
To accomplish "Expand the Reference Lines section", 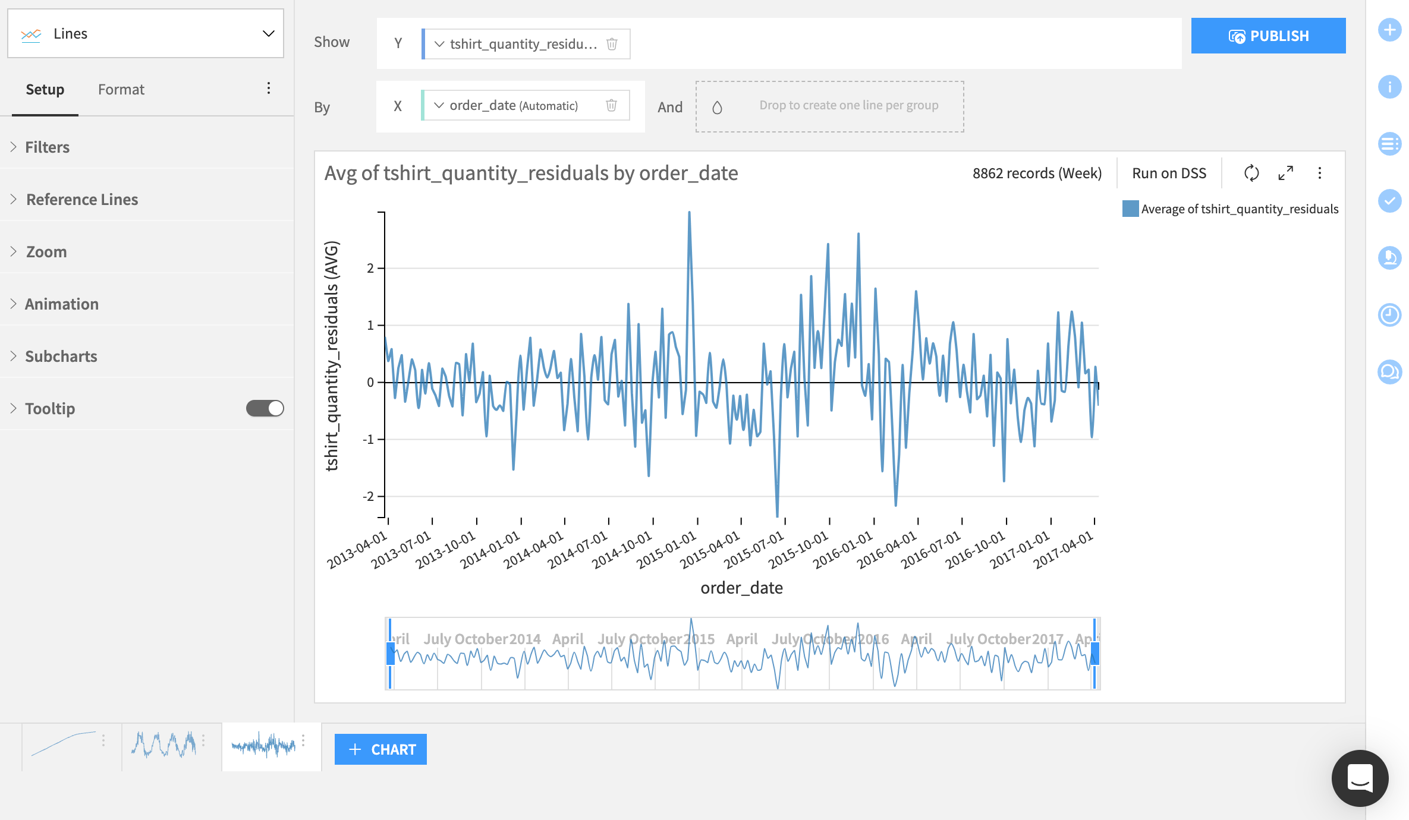I will pyautogui.click(x=81, y=199).
